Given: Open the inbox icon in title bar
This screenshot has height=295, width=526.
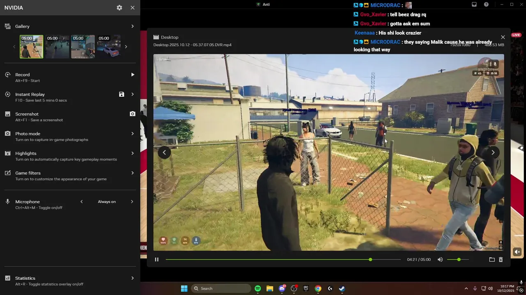Looking at the screenshot, I should (474, 5).
